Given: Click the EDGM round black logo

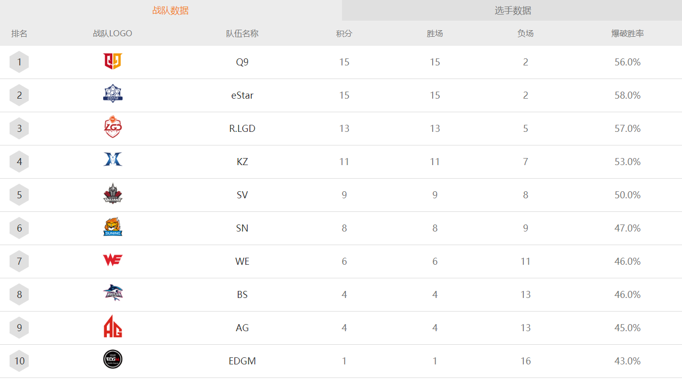Looking at the screenshot, I should point(113,359).
